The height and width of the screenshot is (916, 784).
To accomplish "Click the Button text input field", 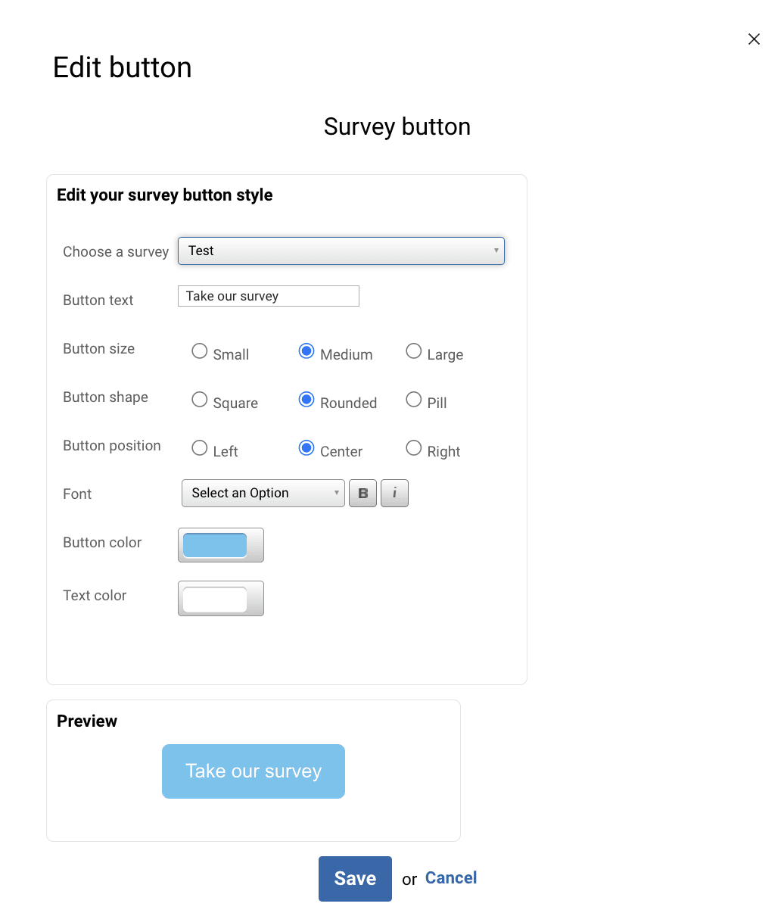I will [x=268, y=296].
